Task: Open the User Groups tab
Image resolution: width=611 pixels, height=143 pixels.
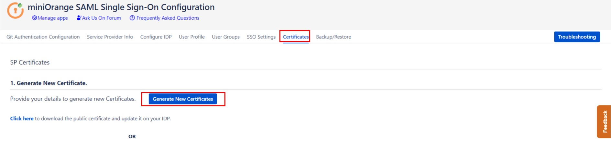Action: pyautogui.click(x=226, y=37)
